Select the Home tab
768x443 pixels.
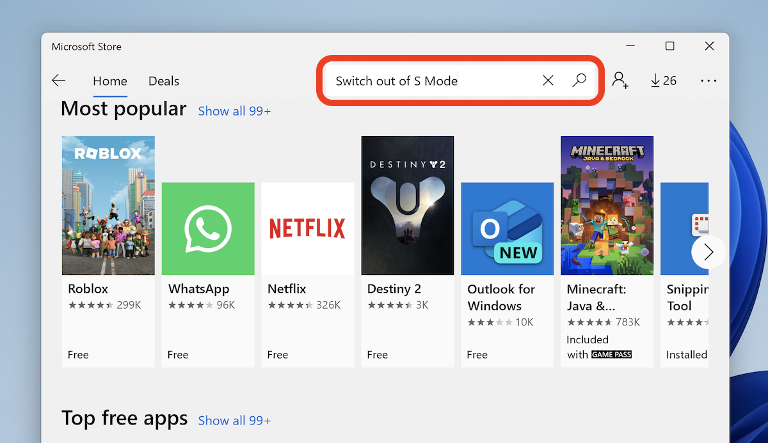pyautogui.click(x=109, y=81)
